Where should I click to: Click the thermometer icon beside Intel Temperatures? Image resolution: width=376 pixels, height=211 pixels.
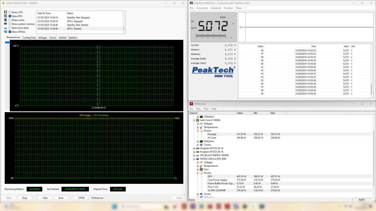click(x=201, y=127)
